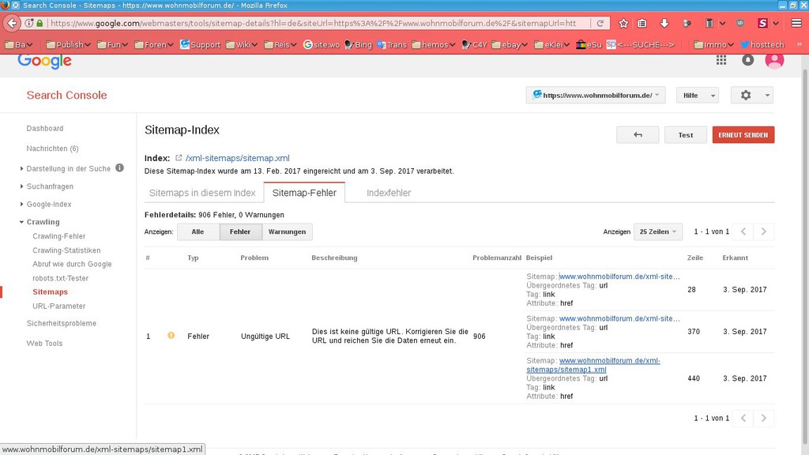
Task: Show site information in the address bar
Action: coord(29,23)
